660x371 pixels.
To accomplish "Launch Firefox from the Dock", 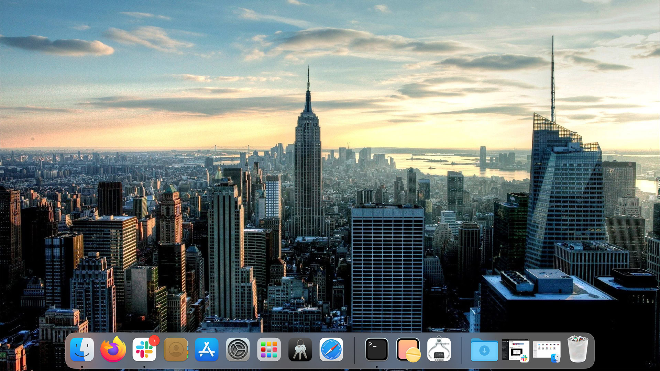I will point(113,350).
